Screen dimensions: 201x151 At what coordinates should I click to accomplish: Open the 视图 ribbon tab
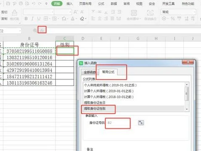[139, 4]
